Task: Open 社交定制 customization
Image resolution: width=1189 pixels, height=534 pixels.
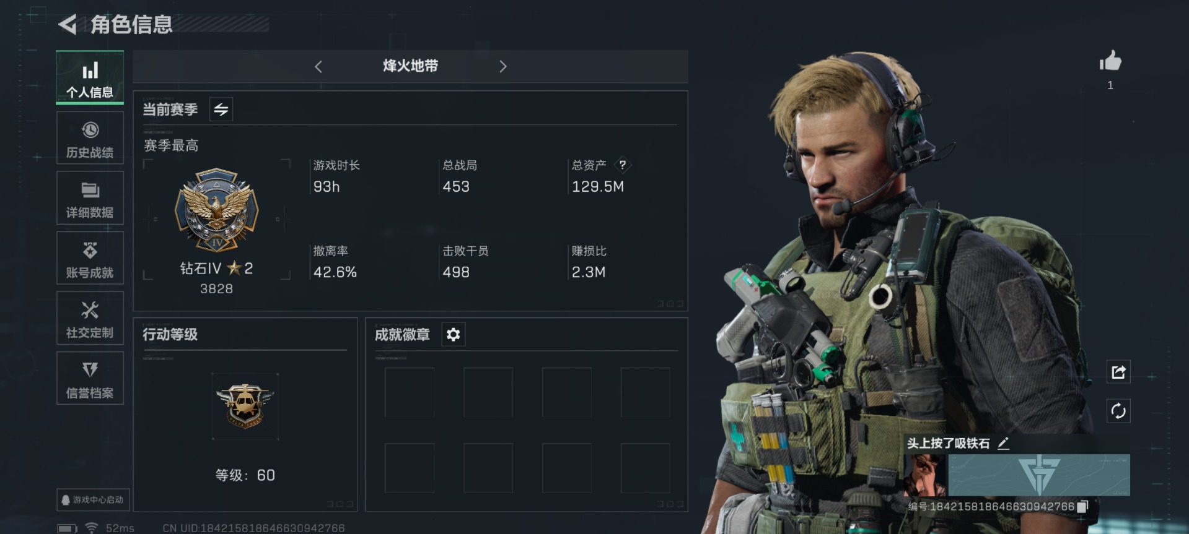Action: point(90,318)
